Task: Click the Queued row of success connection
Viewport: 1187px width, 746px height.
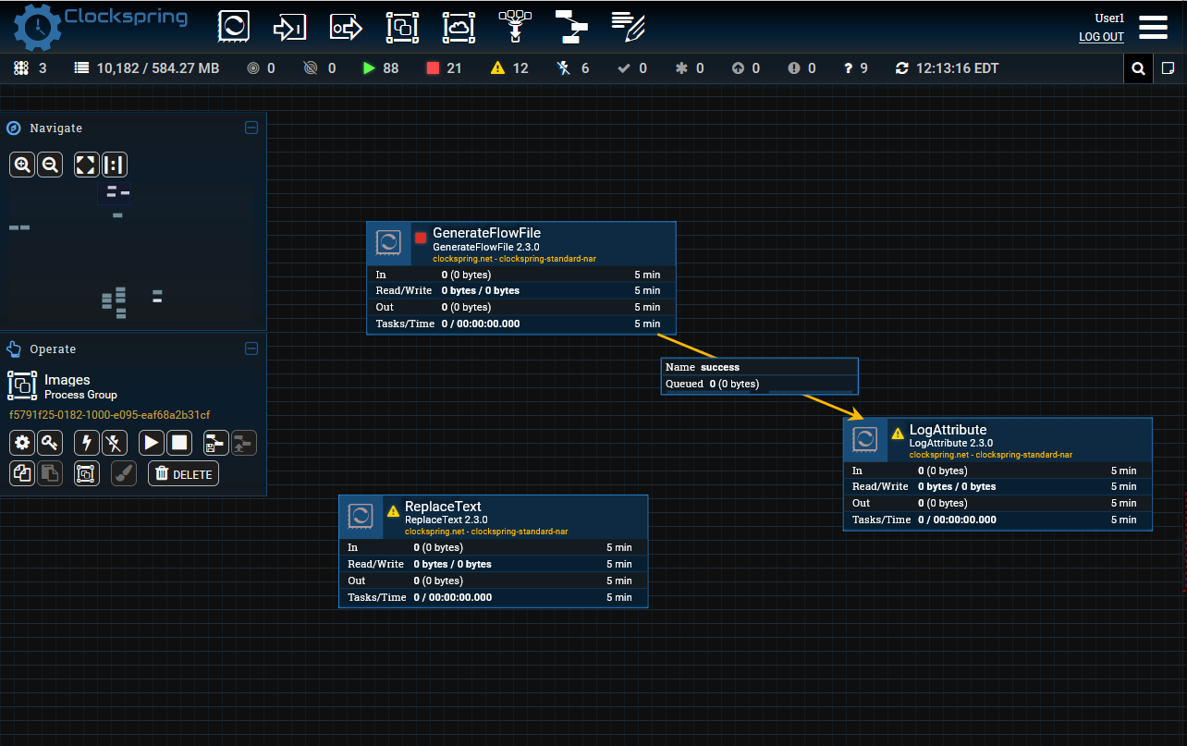Action: point(759,384)
